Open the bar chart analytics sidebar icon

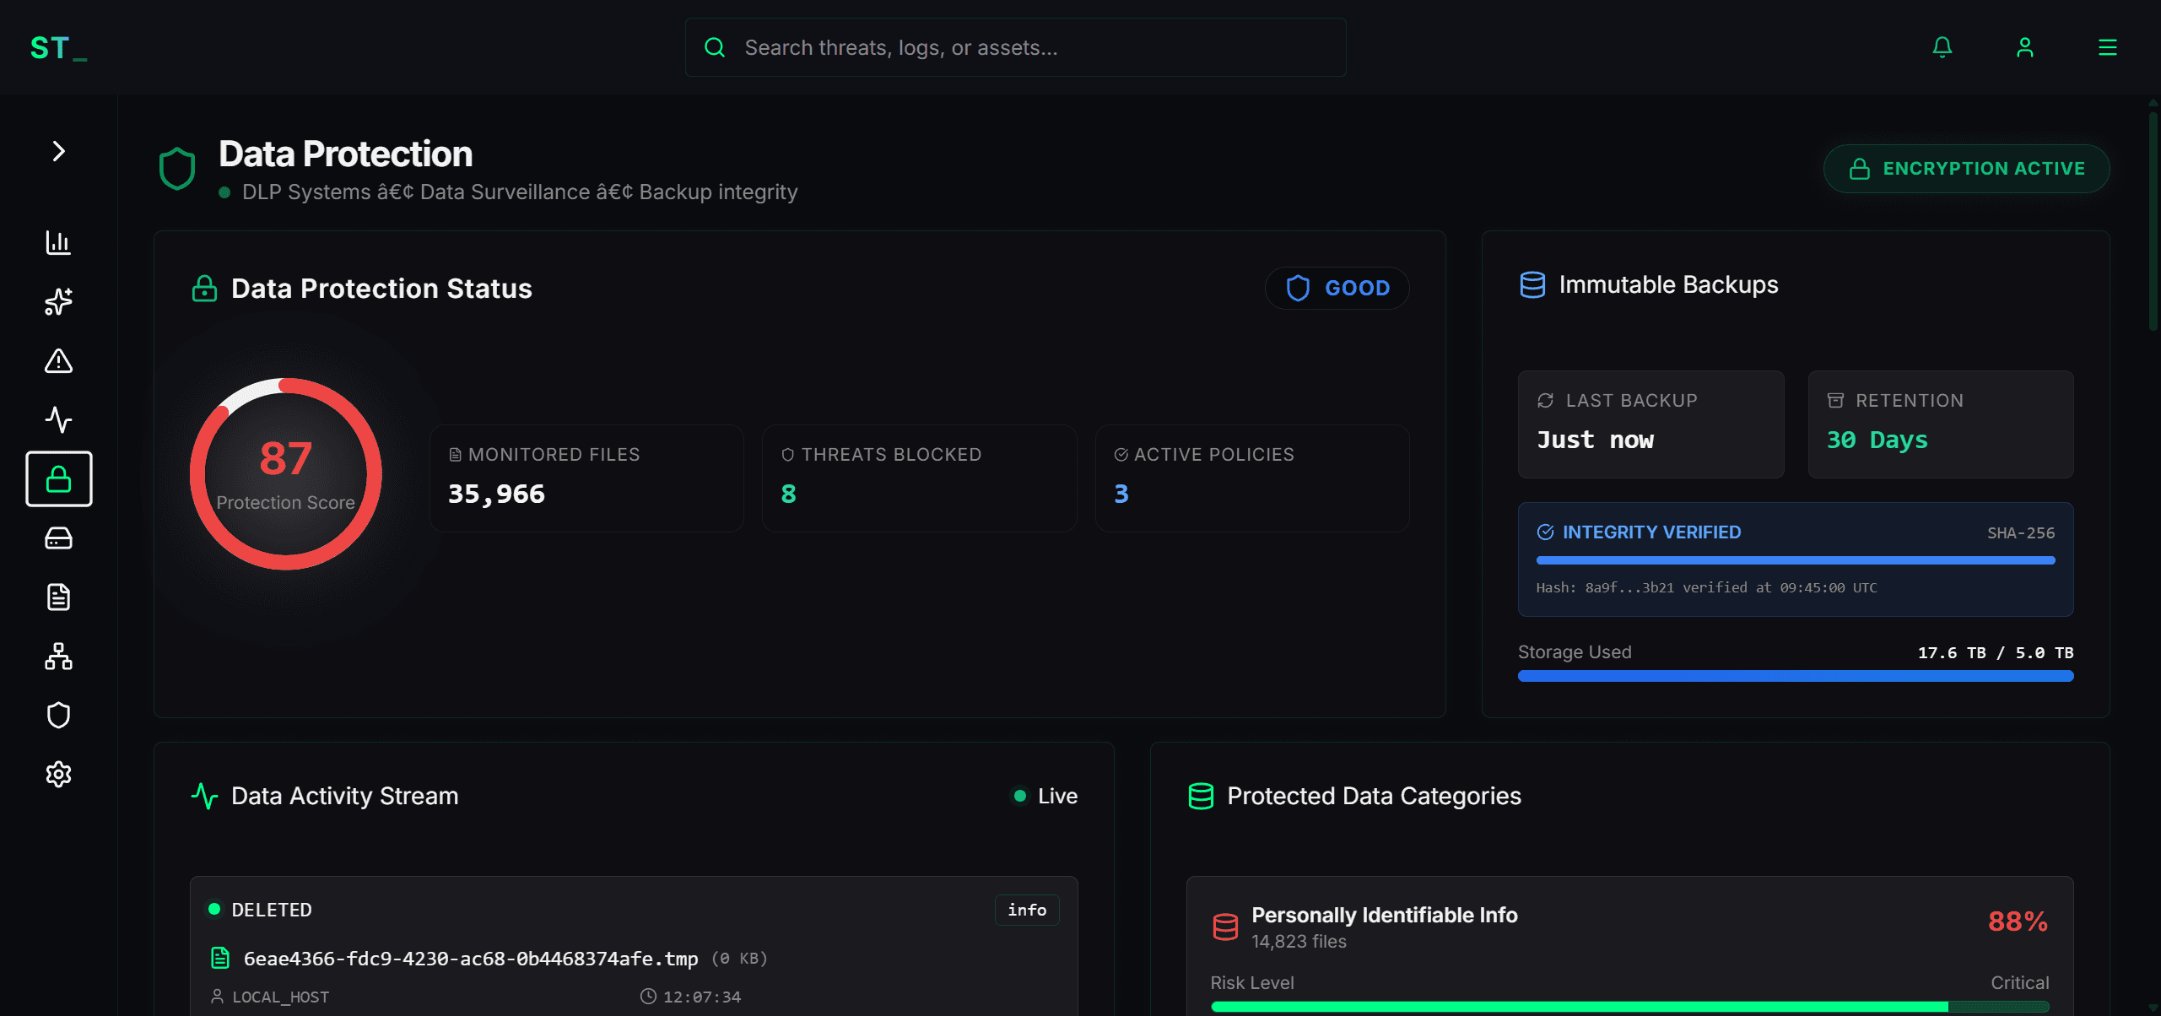click(x=58, y=243)
